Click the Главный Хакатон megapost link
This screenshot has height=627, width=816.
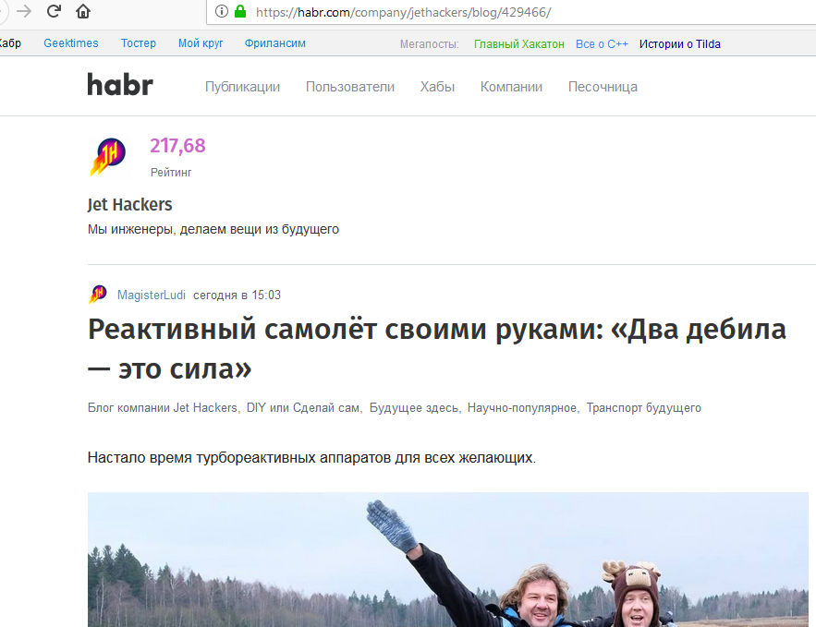pos(518,44)
